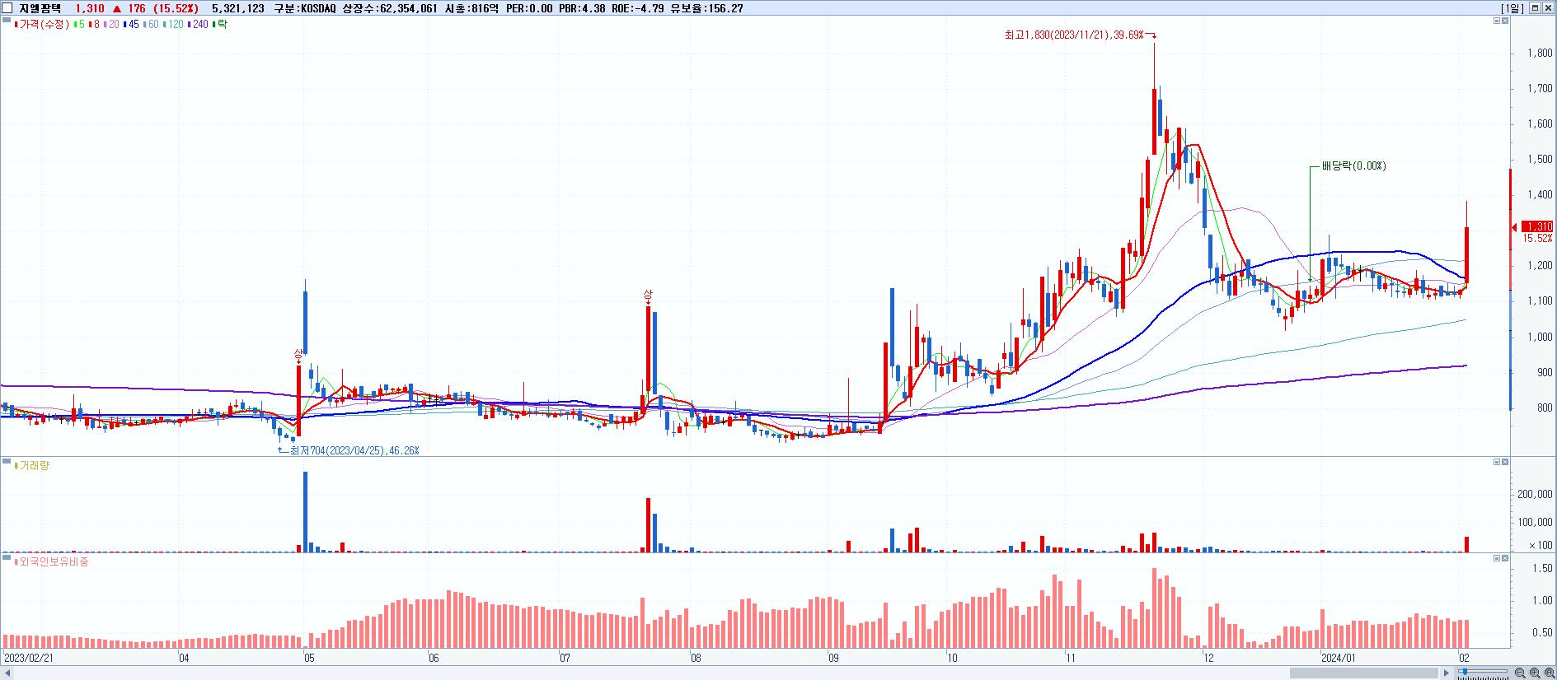Select the 5-day moving average legend
1557x680 pixels.
click(78, 25)
